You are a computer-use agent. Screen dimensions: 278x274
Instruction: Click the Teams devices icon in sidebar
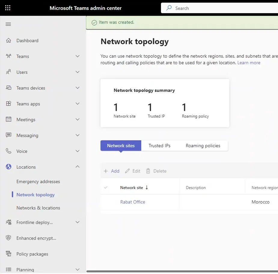pos(9,88)
